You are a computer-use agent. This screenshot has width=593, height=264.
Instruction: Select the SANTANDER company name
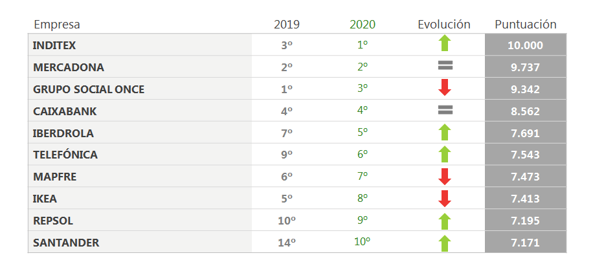tap(66, 243)
